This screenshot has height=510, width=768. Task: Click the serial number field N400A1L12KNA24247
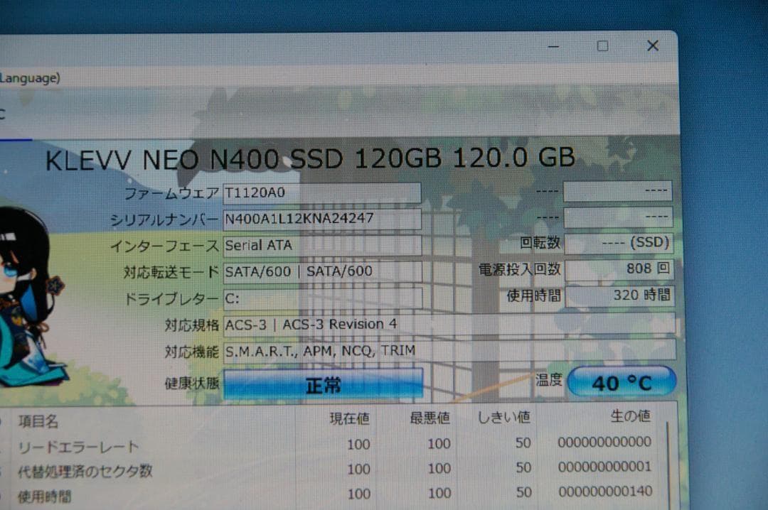320,218
